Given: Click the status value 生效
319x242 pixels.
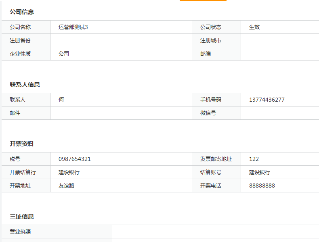Looking at the screenshot, I should pos(254,27).
